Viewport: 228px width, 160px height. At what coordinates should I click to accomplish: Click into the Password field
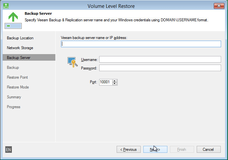point(160,68)
